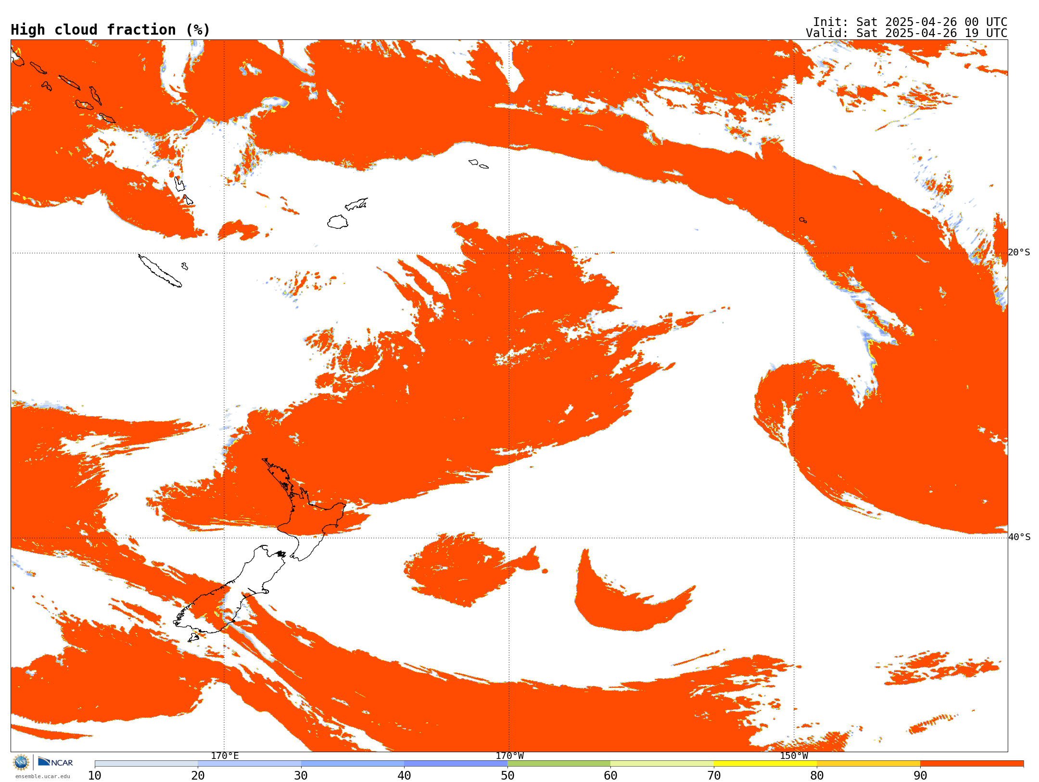The width and height of the screenshot is (1039, 782).
Task: Pick the 80–90 amber colorbar segment
Action: point(869,763)
